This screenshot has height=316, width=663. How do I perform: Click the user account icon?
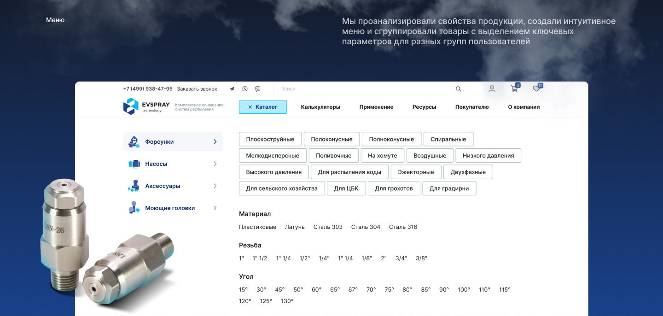[x=492, y=88]
